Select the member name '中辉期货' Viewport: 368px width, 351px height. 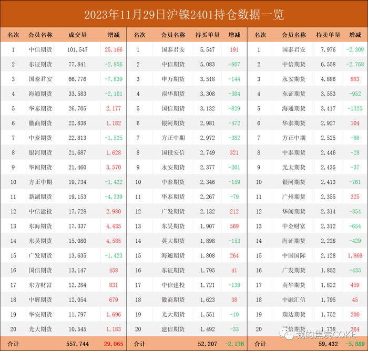[x=40, y=300]
